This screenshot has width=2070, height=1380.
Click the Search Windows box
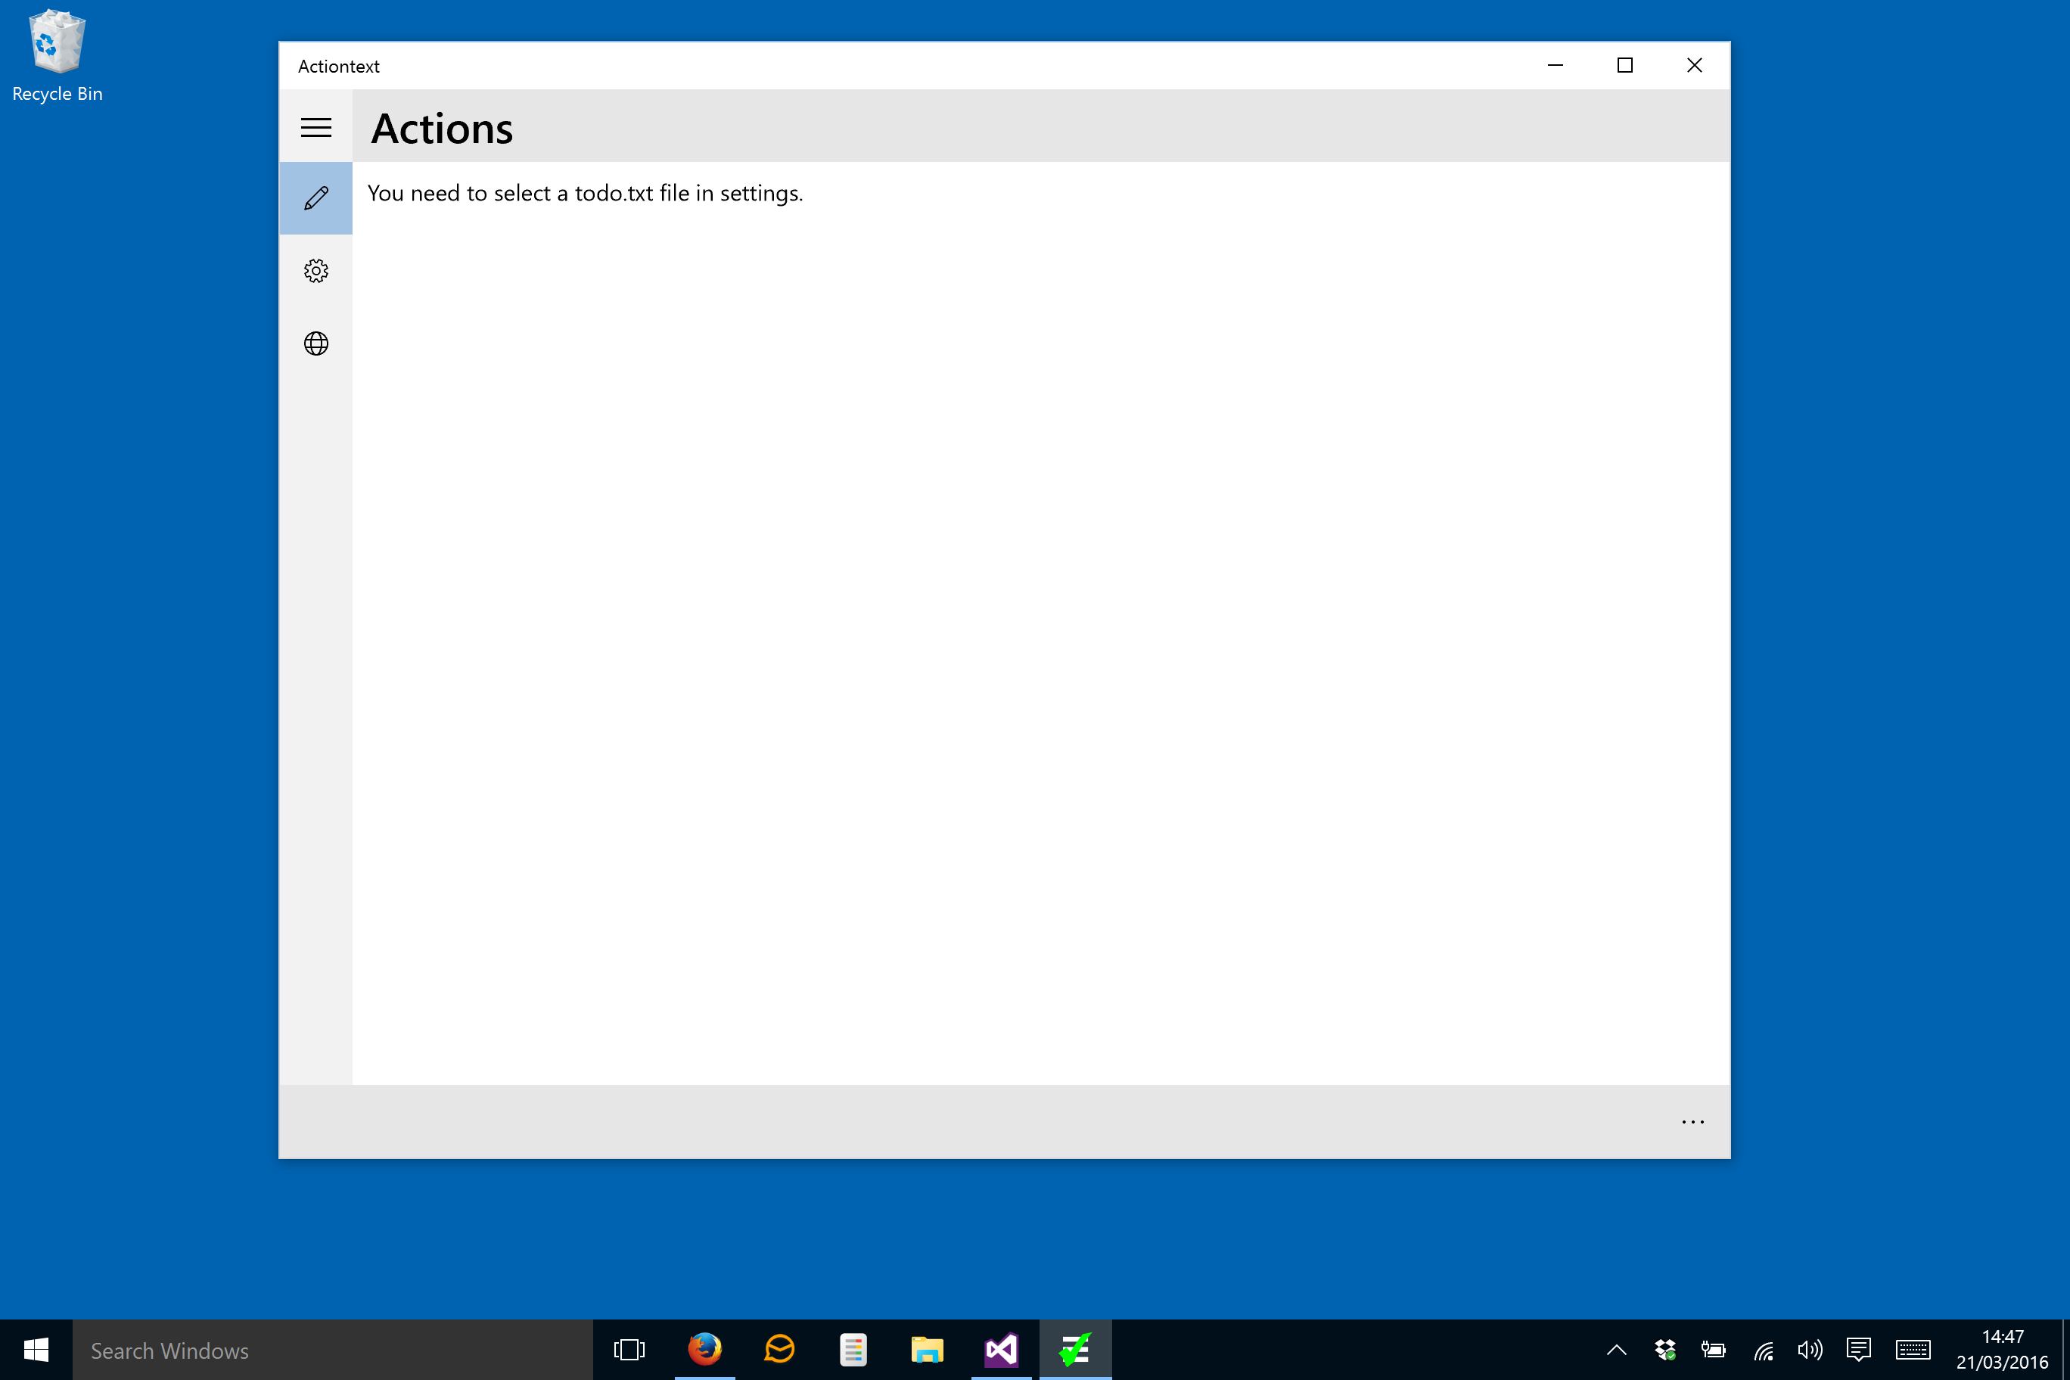(332, 1350)
